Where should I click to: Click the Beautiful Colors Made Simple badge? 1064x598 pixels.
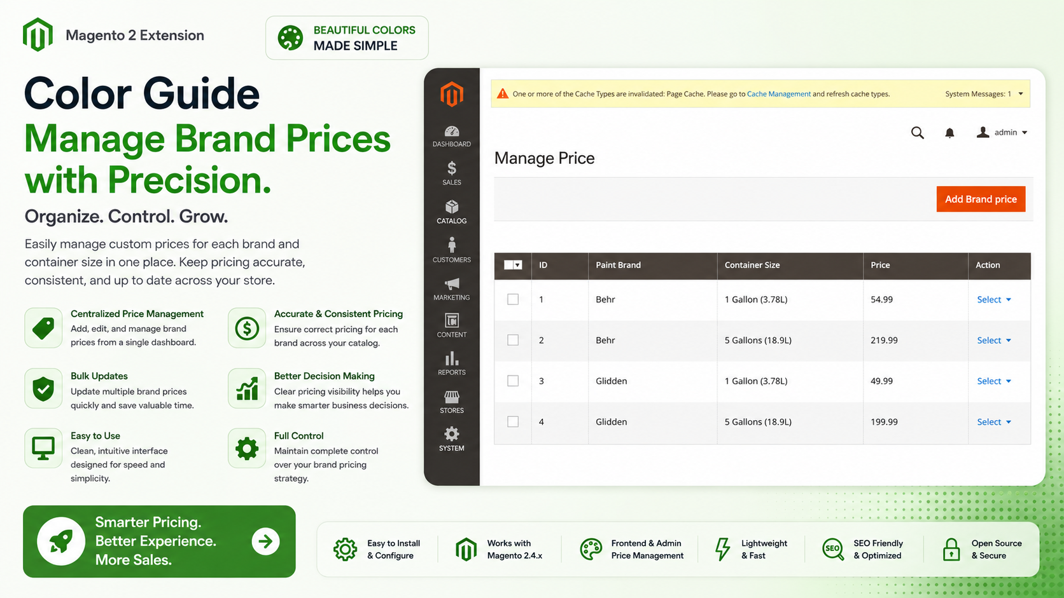tap(347, 38)
